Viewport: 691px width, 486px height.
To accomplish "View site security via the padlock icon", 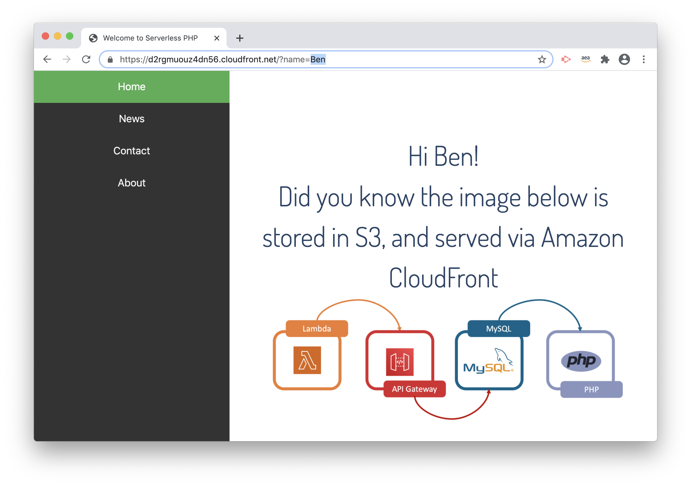I will [x=110, y=59].
